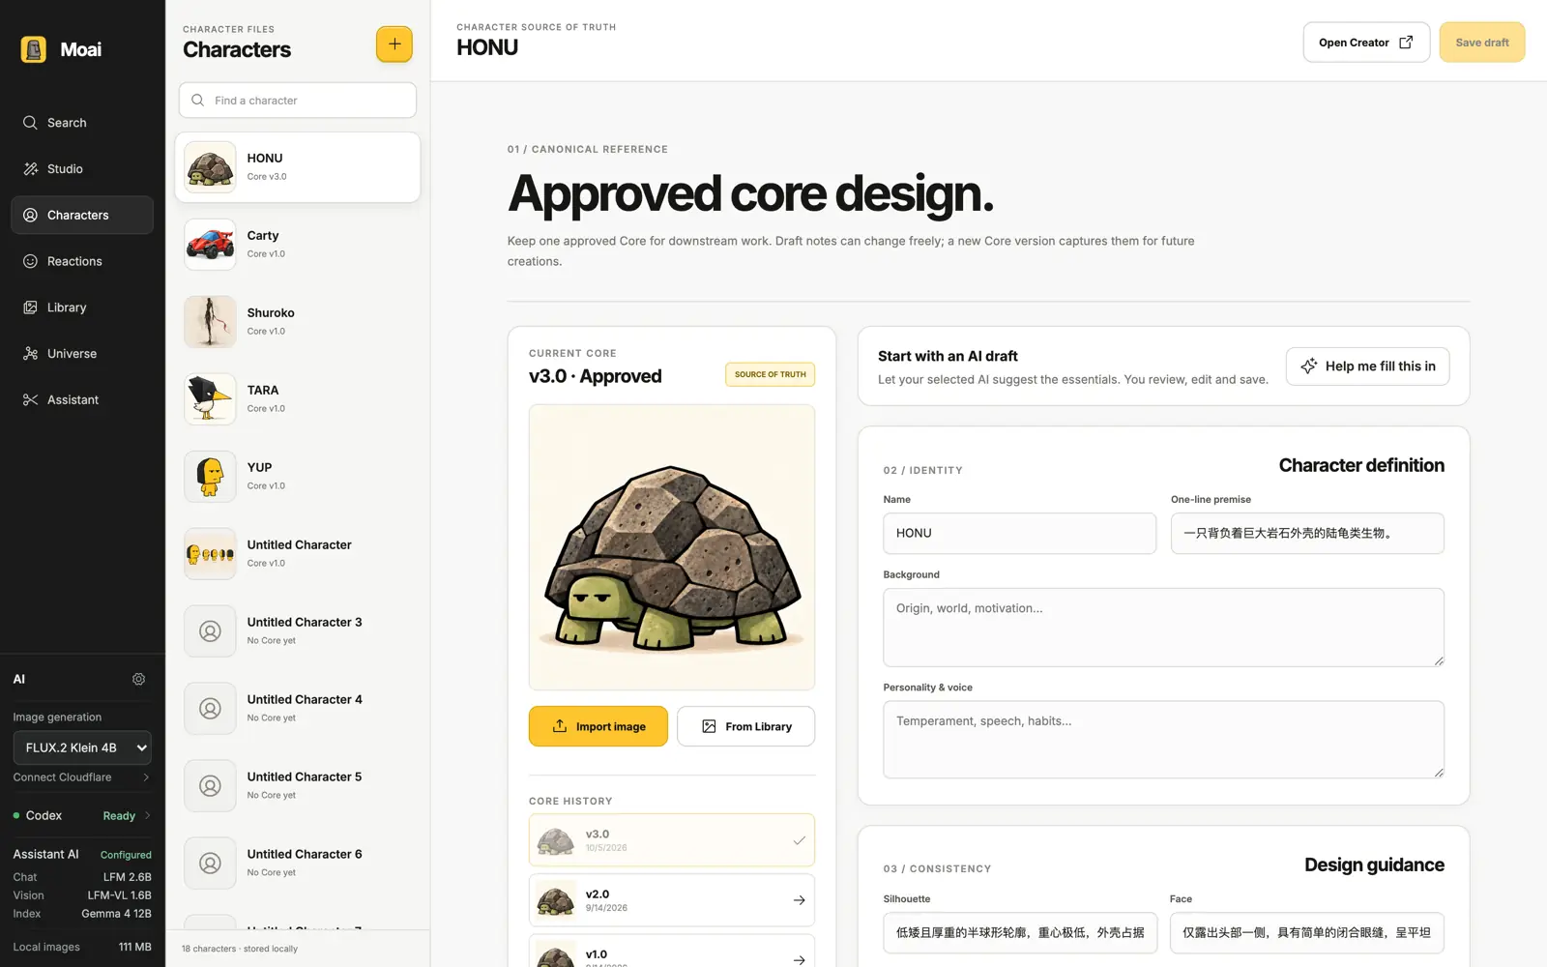Click the Import image button

click(598, 726)
